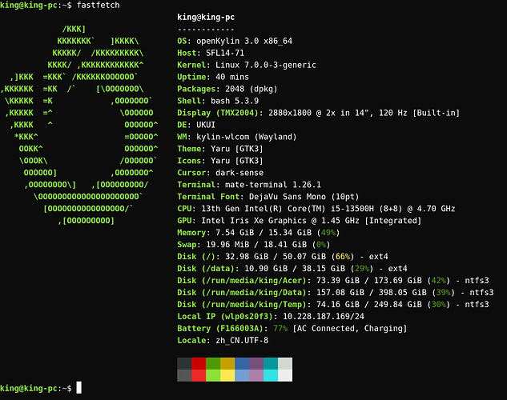Click the Swap value '19.96 MiB'
The height and width of the screenshot is (400, 507).
[x=227, y=244]
